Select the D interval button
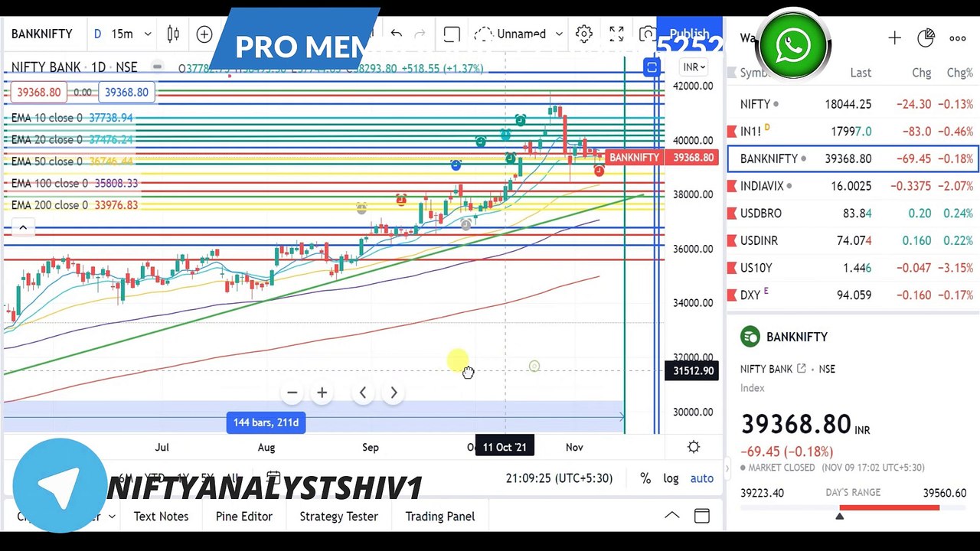Screen dimensions: 980x551 click(97, 34)
